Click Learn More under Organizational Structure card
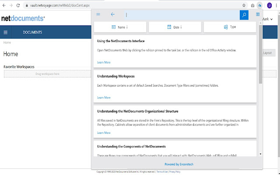 point(104,133)
